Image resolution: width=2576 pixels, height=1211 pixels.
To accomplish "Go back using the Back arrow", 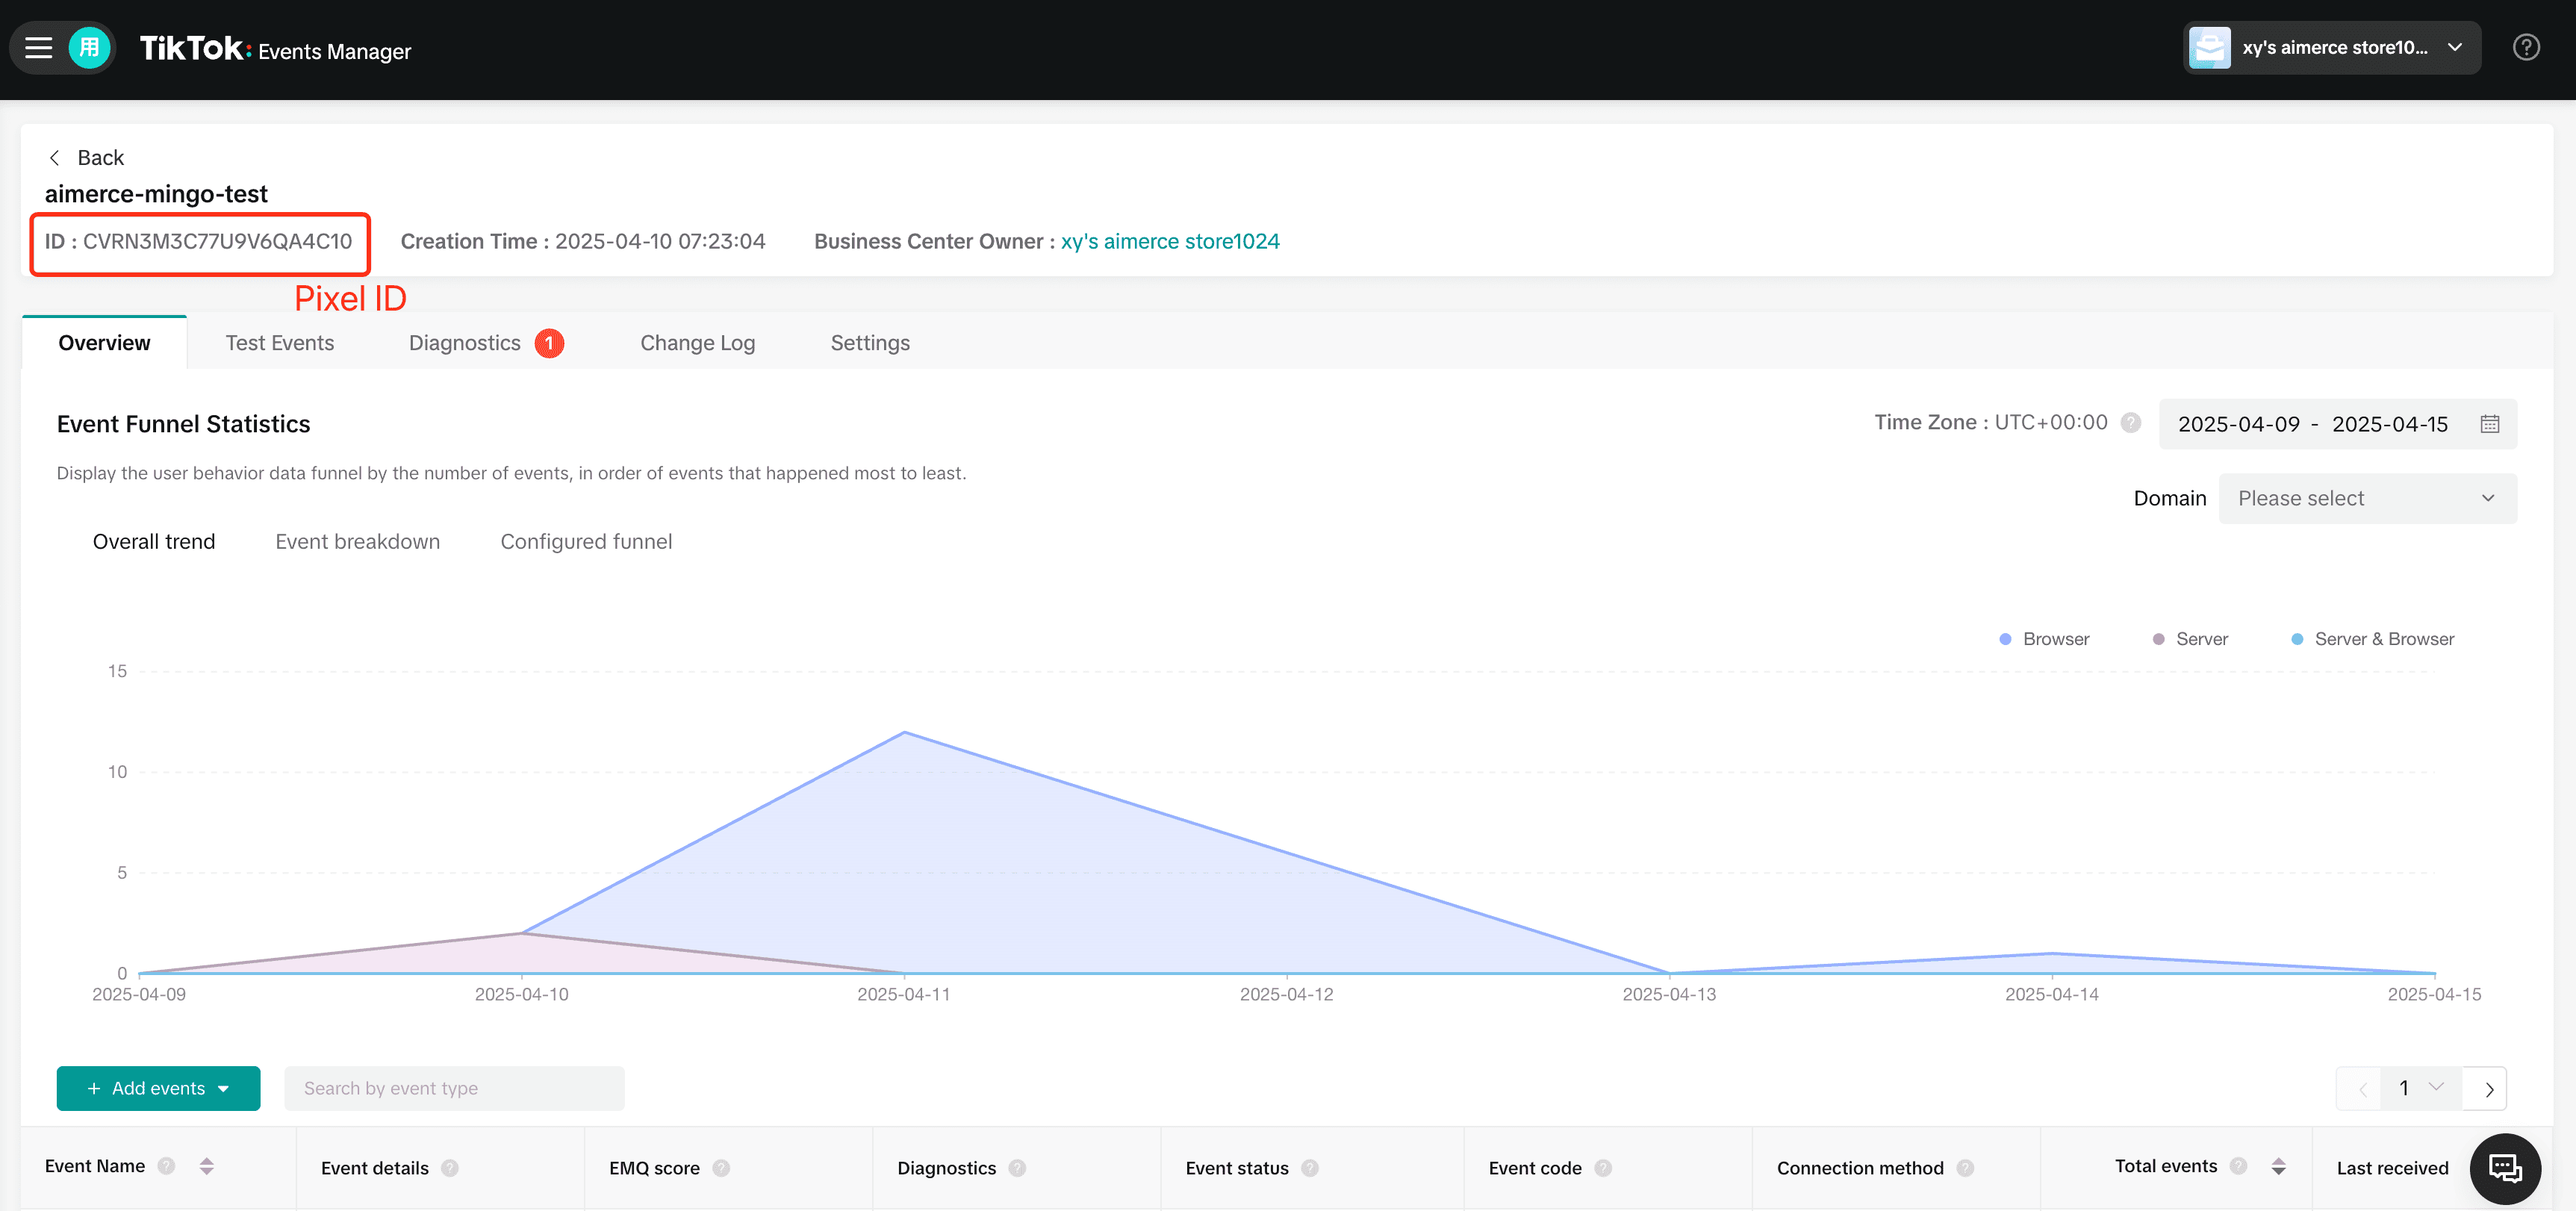I will tap(86, 158).
